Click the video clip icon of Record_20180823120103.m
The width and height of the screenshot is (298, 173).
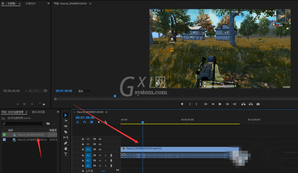[14, 140]
